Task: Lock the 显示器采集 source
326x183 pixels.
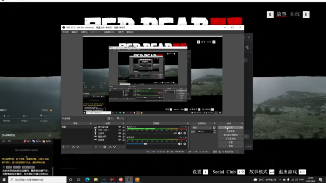Action: click(123, 127)
